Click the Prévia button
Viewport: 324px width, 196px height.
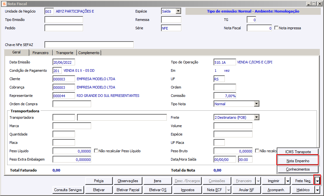pyautogui.click(x=99, y=181)
